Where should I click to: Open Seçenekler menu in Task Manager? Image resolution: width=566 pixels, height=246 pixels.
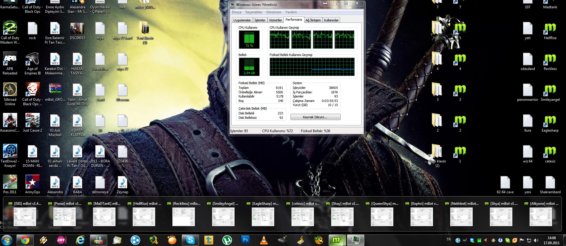(254, 12)
